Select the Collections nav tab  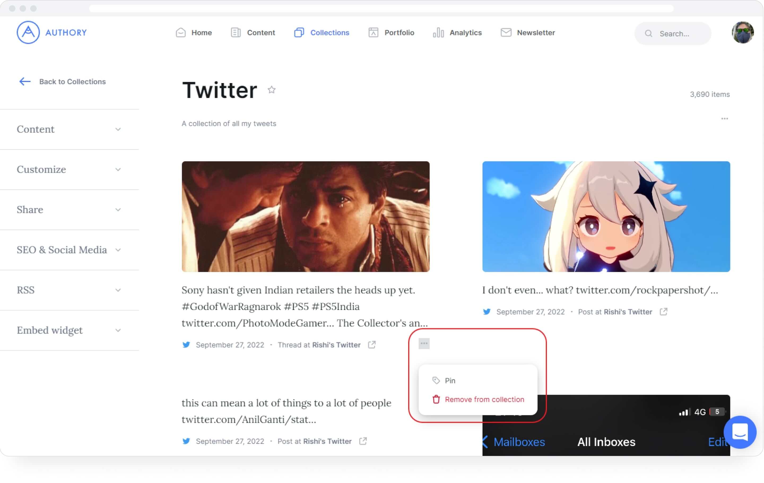322,32
